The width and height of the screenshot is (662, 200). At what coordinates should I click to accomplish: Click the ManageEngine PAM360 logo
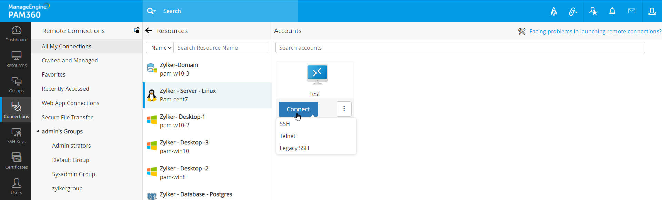(29, 11)
